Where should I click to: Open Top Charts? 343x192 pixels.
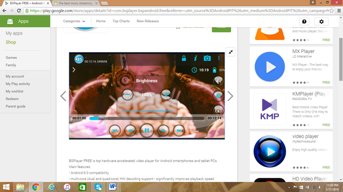121,21
